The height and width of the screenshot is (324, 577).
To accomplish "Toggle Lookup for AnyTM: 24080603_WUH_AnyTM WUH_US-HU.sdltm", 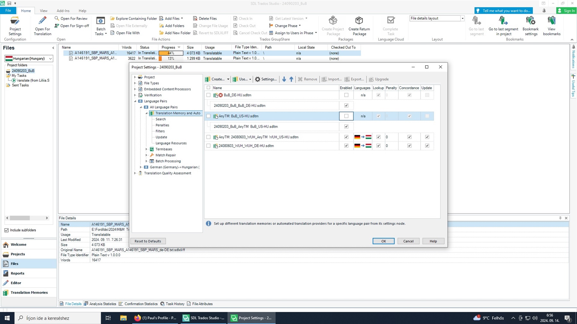I will (378, 137).
